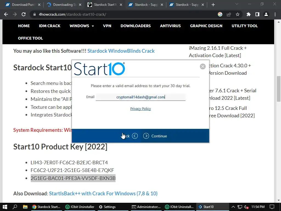Open ANTIVIRUS menu item
The image size is (281, 211).
[170, 26]
